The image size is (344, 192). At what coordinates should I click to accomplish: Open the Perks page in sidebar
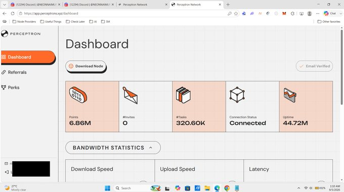click(10, 87)
